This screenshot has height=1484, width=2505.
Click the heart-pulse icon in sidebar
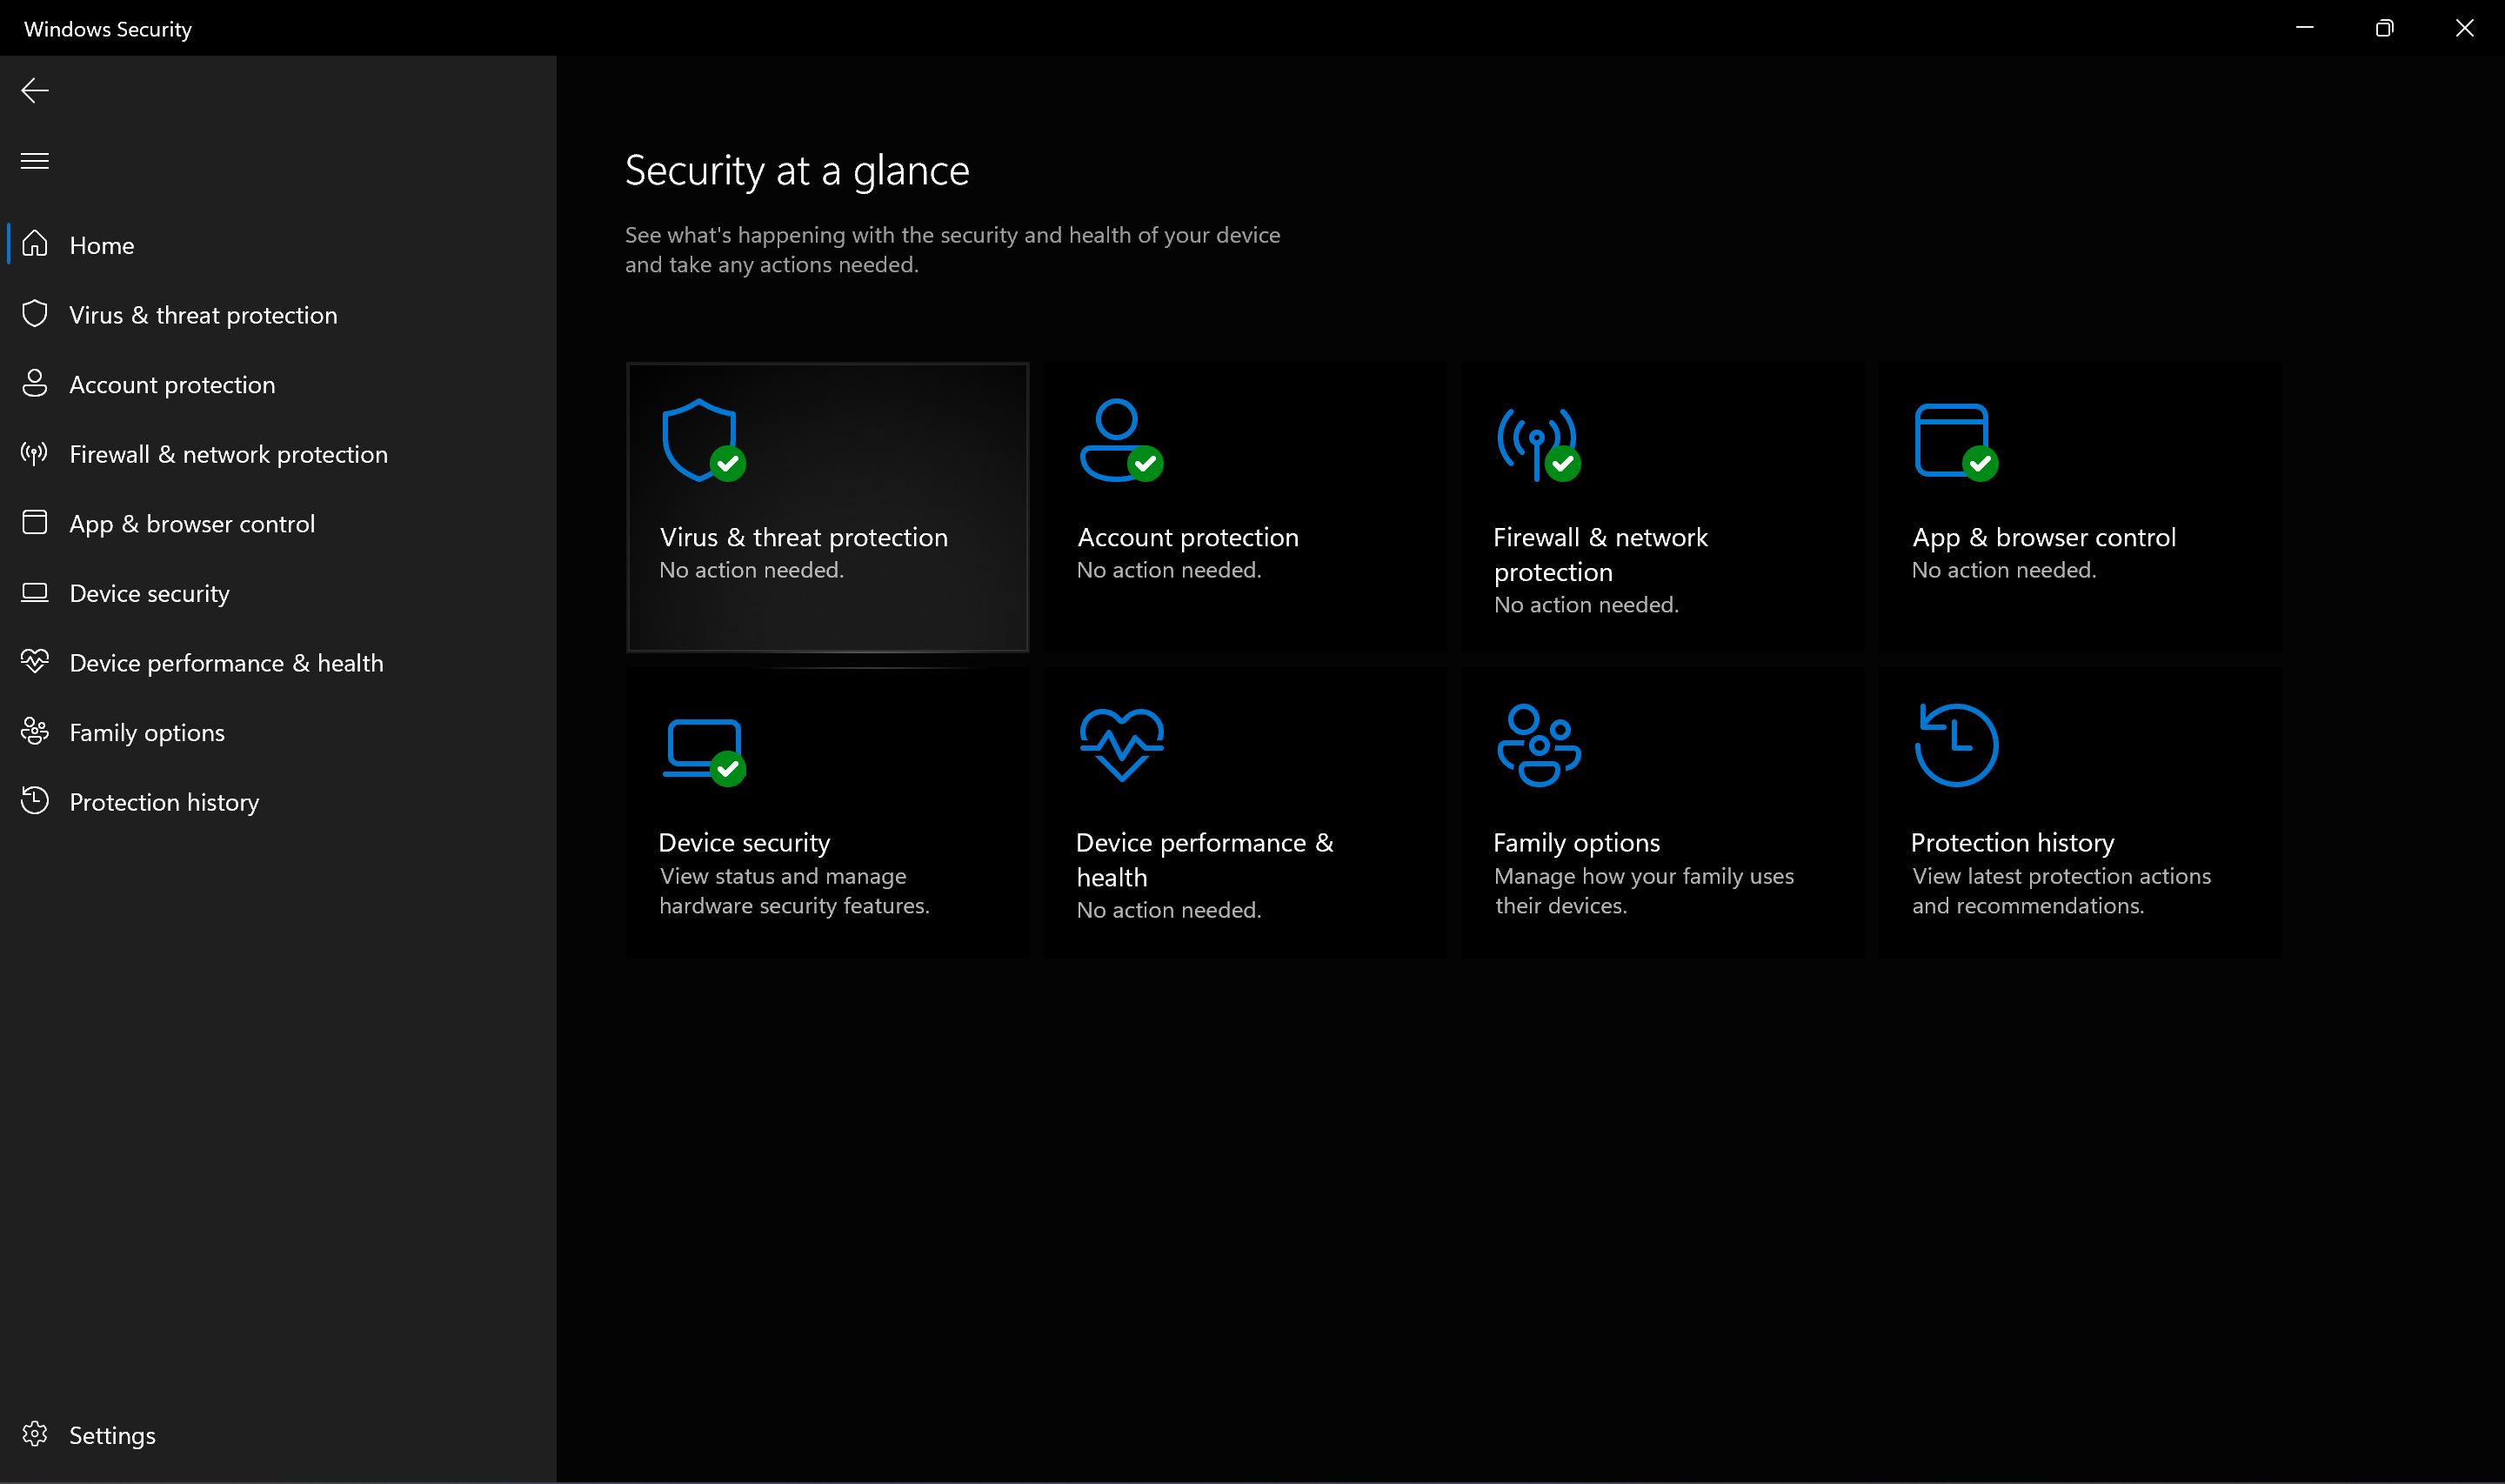click(35, 662)
